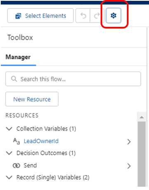This screenshot has height=190, width=149.
Task: Click the Select Elements checkbox icon
Action: (18, 16)
